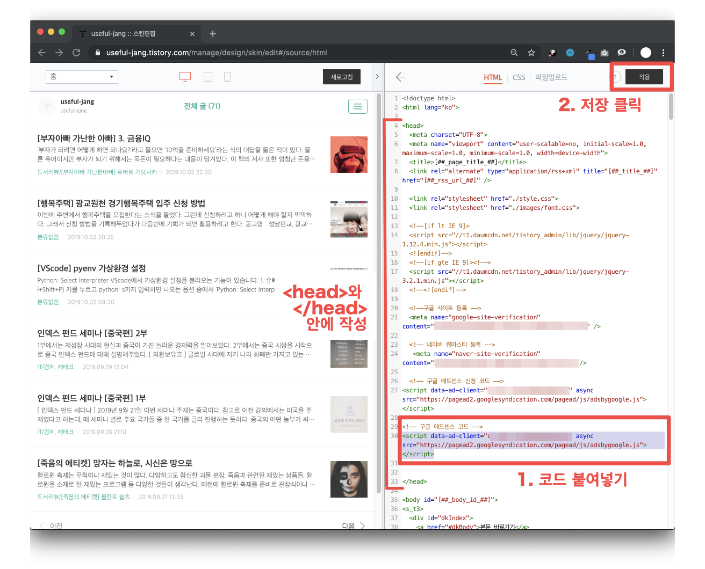Click 도서리뷰/[죽음의 에티켓] 롤란트 슐츠 category
This screenshot has width=705, height=569.
tap(83, 497)
